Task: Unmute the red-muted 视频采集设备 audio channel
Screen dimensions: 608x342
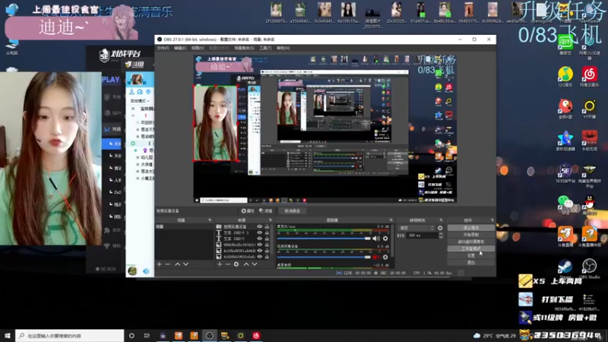Action: (375, 257)
